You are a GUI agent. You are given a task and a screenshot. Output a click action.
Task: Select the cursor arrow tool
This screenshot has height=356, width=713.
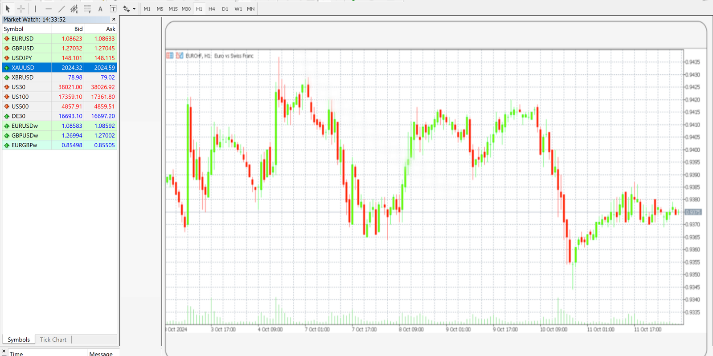[x=8, y=8]
